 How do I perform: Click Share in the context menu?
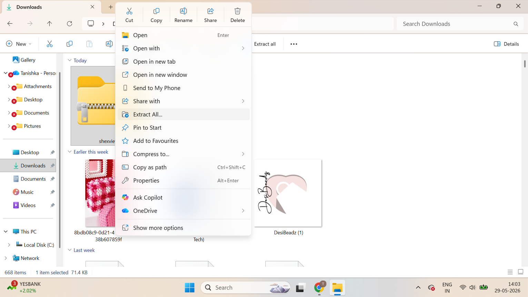click(x=210, y=15)
